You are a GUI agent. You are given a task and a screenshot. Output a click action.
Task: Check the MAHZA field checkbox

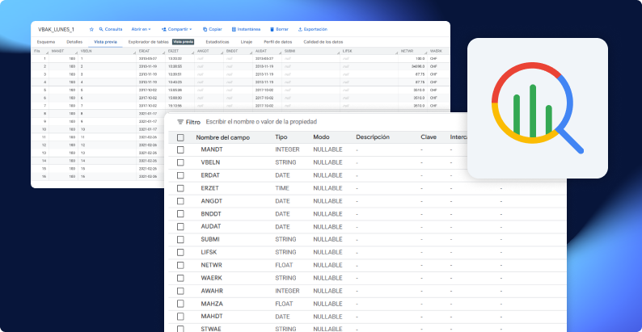[180, 304]
